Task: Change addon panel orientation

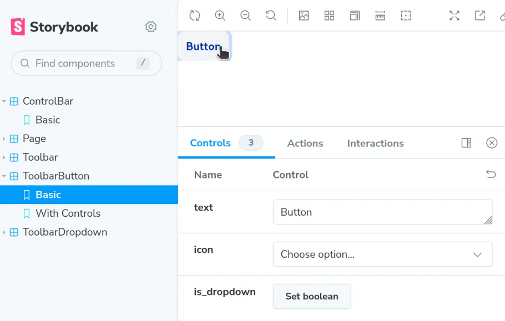Action: (466, 143)
